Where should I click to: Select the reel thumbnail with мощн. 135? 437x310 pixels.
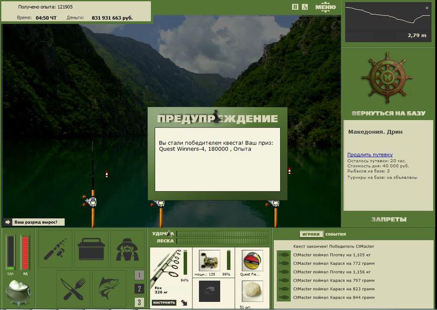[x=209, y=261]
